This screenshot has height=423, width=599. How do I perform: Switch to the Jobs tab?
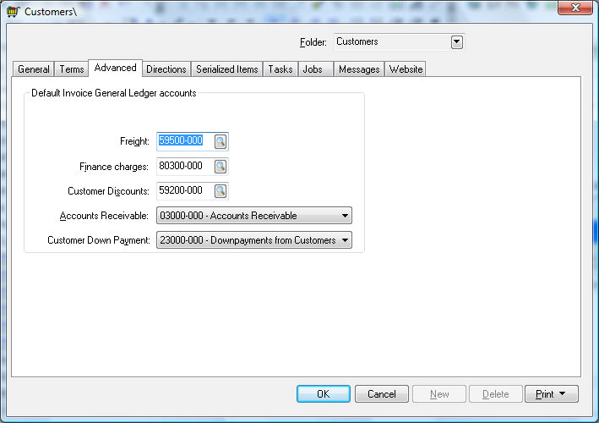pos(313,69)
